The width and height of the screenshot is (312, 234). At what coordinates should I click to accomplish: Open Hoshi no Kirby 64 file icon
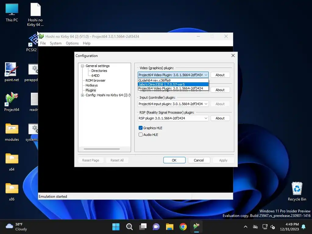pyautogui.click(x=35, y=15)
